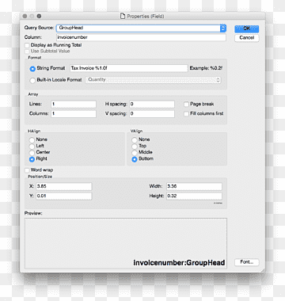Select HAlign Left option
Viewport: 285px width, 301px height.
(x=32, y=147)
